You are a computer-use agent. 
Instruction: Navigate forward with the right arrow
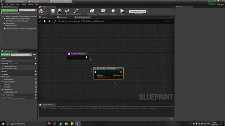(x=49, y=21)
